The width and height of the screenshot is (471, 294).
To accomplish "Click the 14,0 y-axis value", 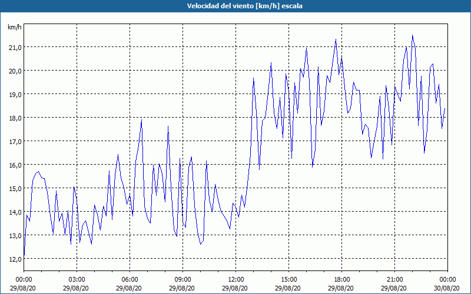I will 15,212.
